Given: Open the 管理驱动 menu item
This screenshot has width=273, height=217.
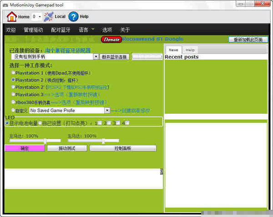Looking at the screenshot, I should point(33,30).
